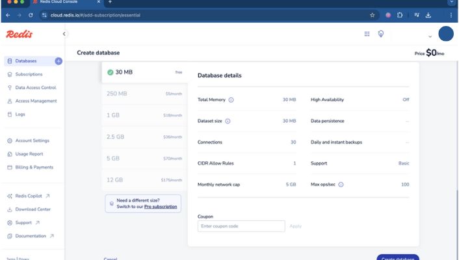459x260 pixels.
Task: Select the 30 MB free plan
Action: [146, 72]
